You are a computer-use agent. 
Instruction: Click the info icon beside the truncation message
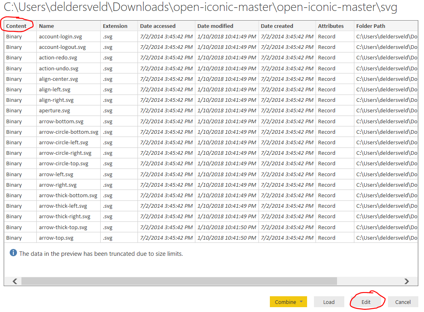pos(13,253)
